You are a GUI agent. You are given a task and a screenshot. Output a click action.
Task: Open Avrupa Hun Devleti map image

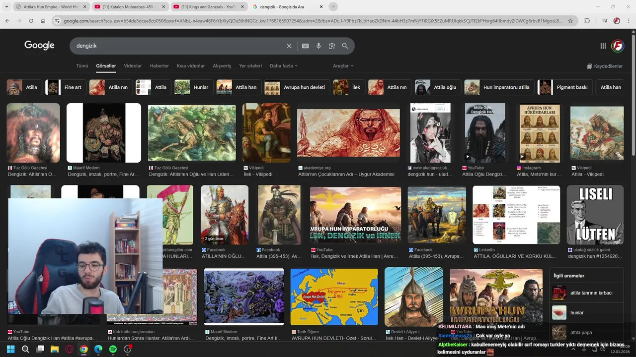(334, 297)
